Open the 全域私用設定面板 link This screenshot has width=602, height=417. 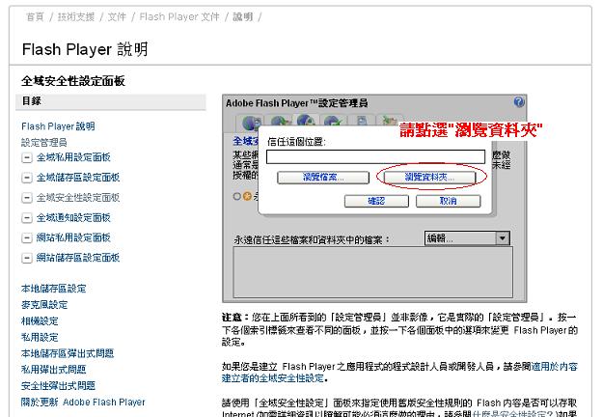(73, 157)
